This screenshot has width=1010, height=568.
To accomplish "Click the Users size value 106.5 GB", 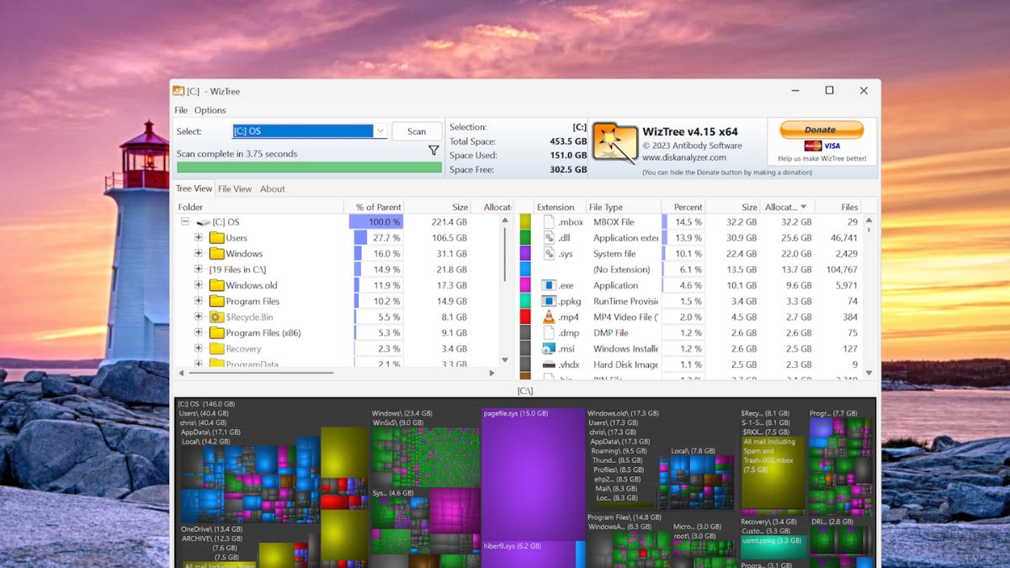I will 449,238.
